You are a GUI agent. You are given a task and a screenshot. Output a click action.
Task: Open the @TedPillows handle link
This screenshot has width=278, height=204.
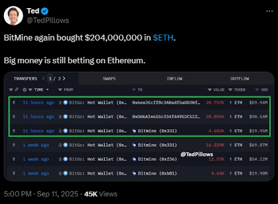pos(48,21)
